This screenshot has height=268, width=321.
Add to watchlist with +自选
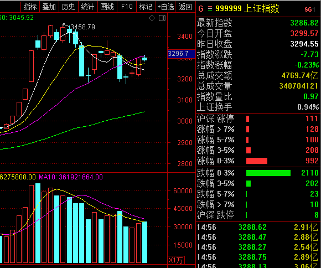[x=165, y=7]
